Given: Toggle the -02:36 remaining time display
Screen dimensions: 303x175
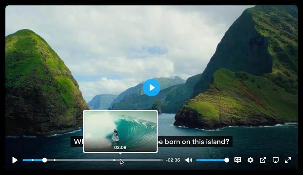Looking at the screenshot, I should (x=173, y=160).
